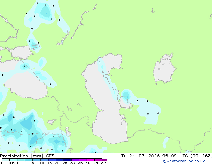This screenshot has height=164, width=212.
Task: Click the above-50 mm arrow tip of legend
Action: 106,160
